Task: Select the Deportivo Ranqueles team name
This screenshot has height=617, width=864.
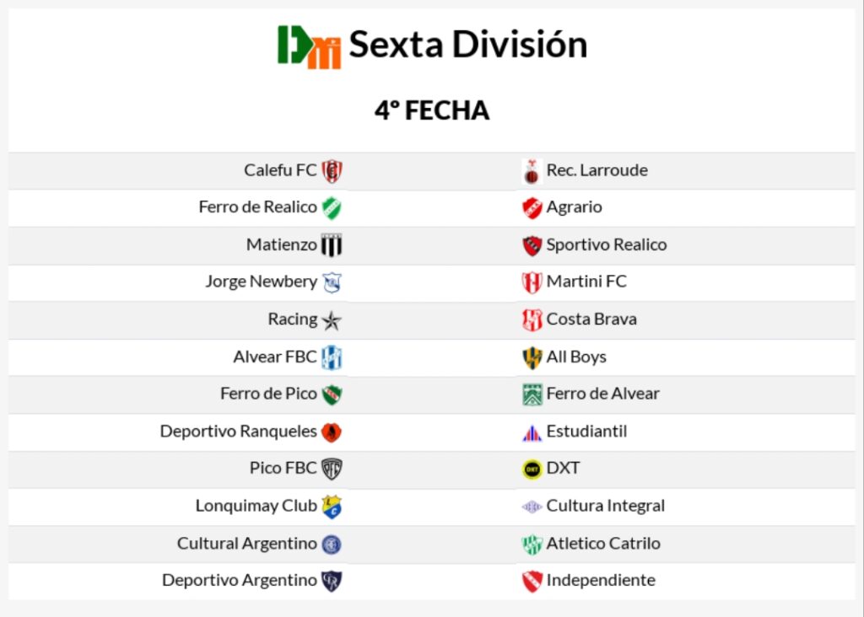Action: pyautogui.click(x=238, y=432)
